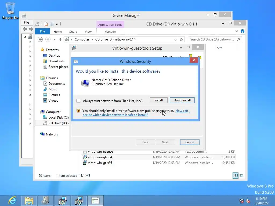The height and width of the screenshot is (206, 275).
Task: Switch to the Share ribbon tab
Action: tap(73, 32)
